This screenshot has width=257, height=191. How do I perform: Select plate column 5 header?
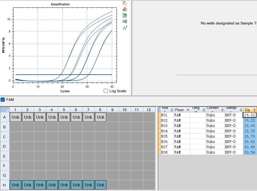pos(64,109)
